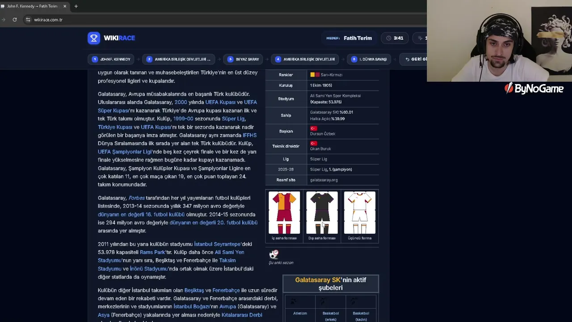Open the Üçüncü forma kit image
572x322 pixels.
pos(360,213)
